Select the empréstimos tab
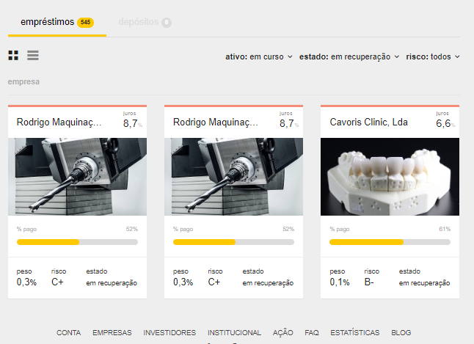Viewport: 474px width, 344px height. [56, 23]
